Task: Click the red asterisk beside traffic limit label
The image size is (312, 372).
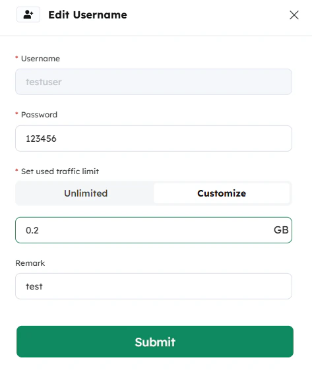Action: point(16,171)
